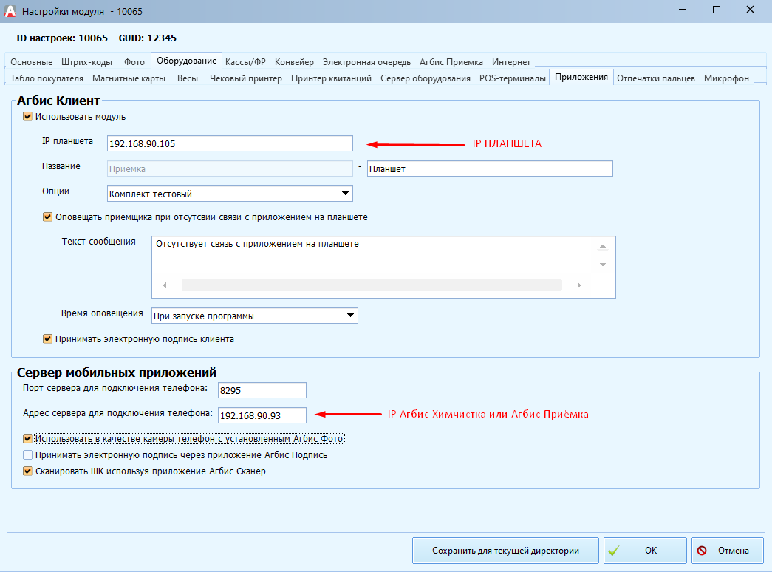Confirm settings with the OK button
Viewport: 772px width, 572px height.
pos(645,551)
